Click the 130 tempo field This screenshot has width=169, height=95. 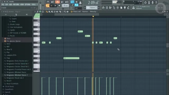[x=65, y=6]
